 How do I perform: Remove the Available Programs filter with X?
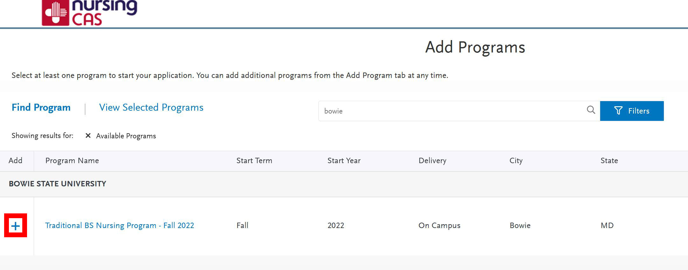pos(88,136)
